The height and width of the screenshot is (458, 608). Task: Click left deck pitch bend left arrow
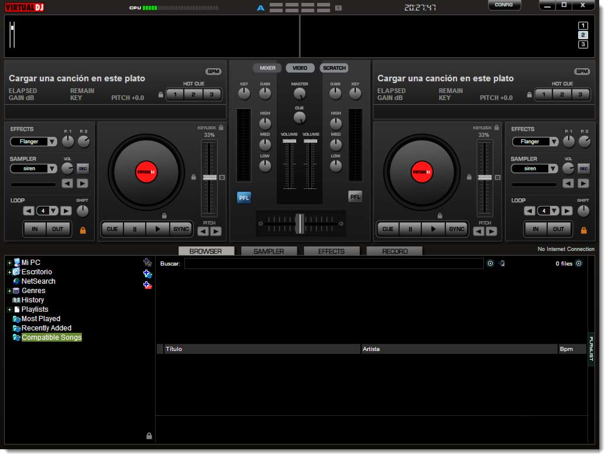pos(203,232)
